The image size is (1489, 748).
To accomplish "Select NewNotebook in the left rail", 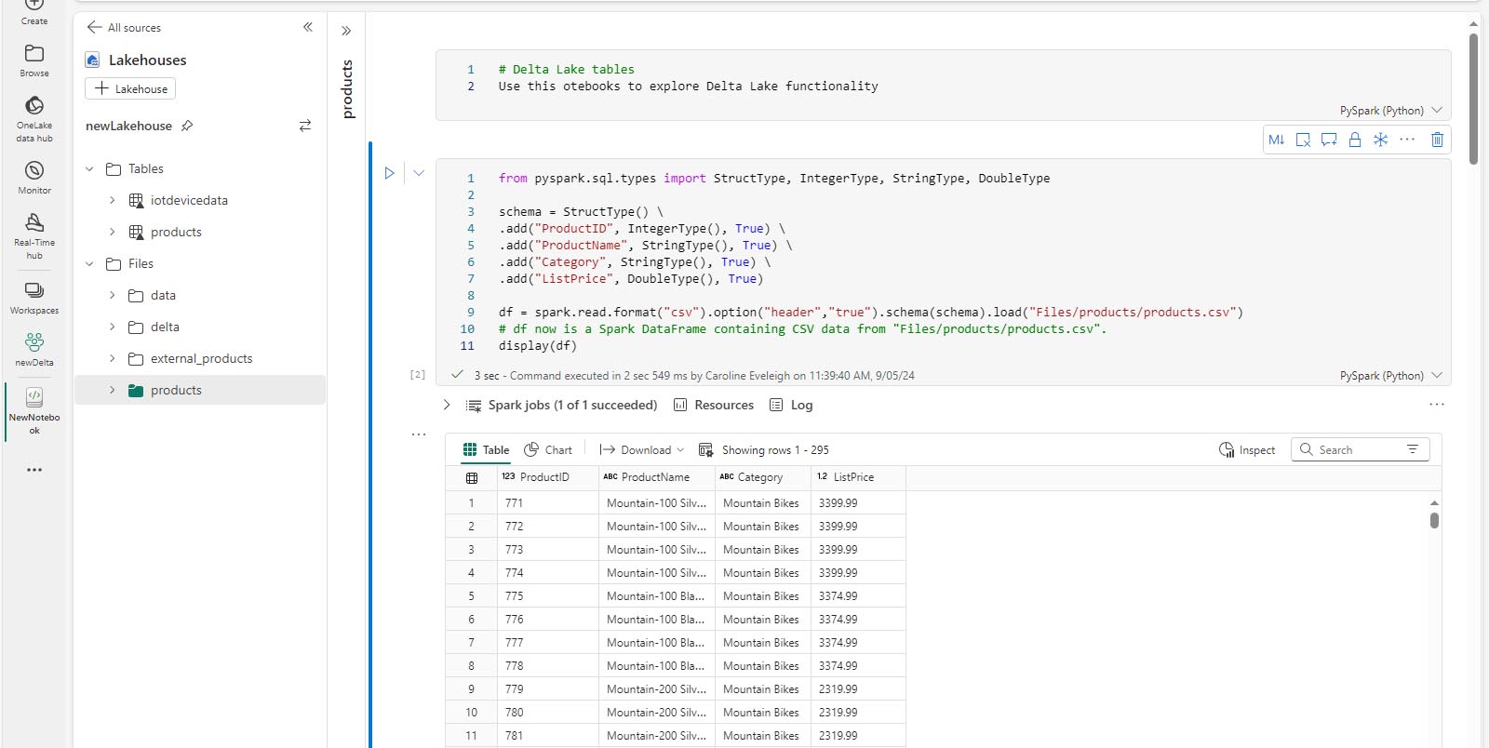I will pyautogui.click(x=34, y=410).
